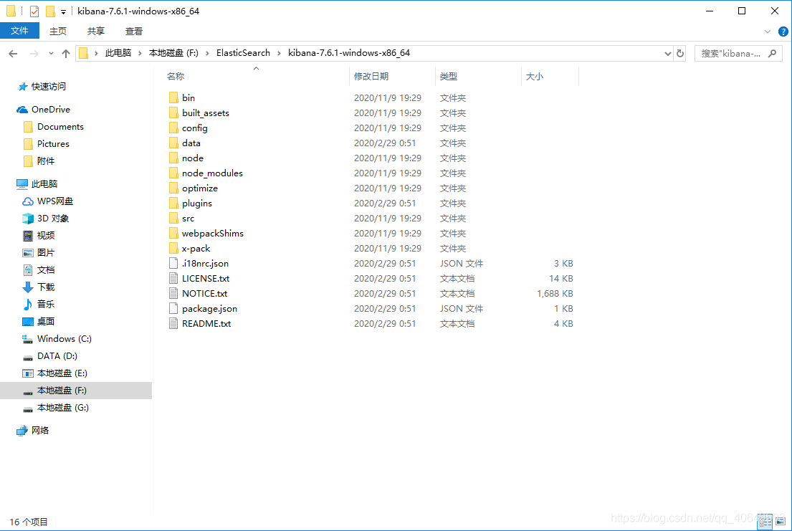Open recent locations dropdown arrow

click(x=51, y=53)
